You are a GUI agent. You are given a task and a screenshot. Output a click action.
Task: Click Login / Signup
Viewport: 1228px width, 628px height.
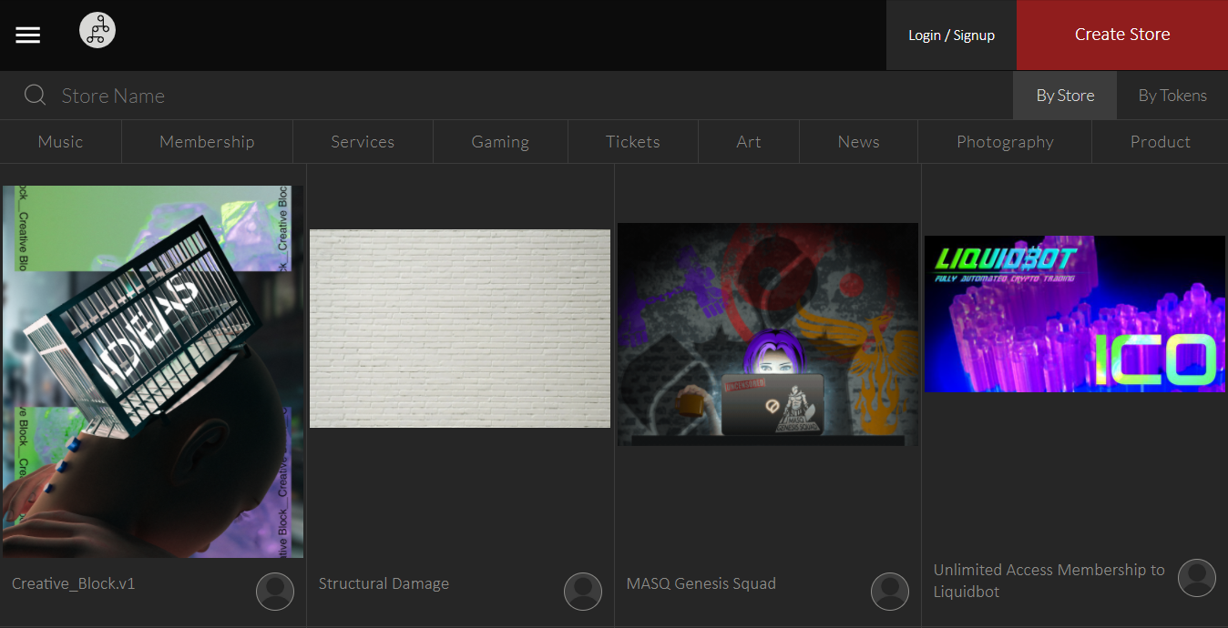tap(951, 35)
